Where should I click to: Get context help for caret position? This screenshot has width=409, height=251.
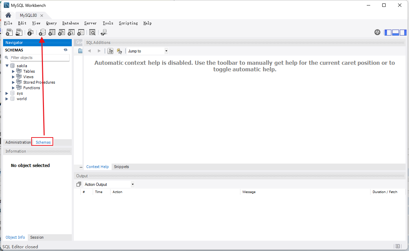click(x=111, y=51)
